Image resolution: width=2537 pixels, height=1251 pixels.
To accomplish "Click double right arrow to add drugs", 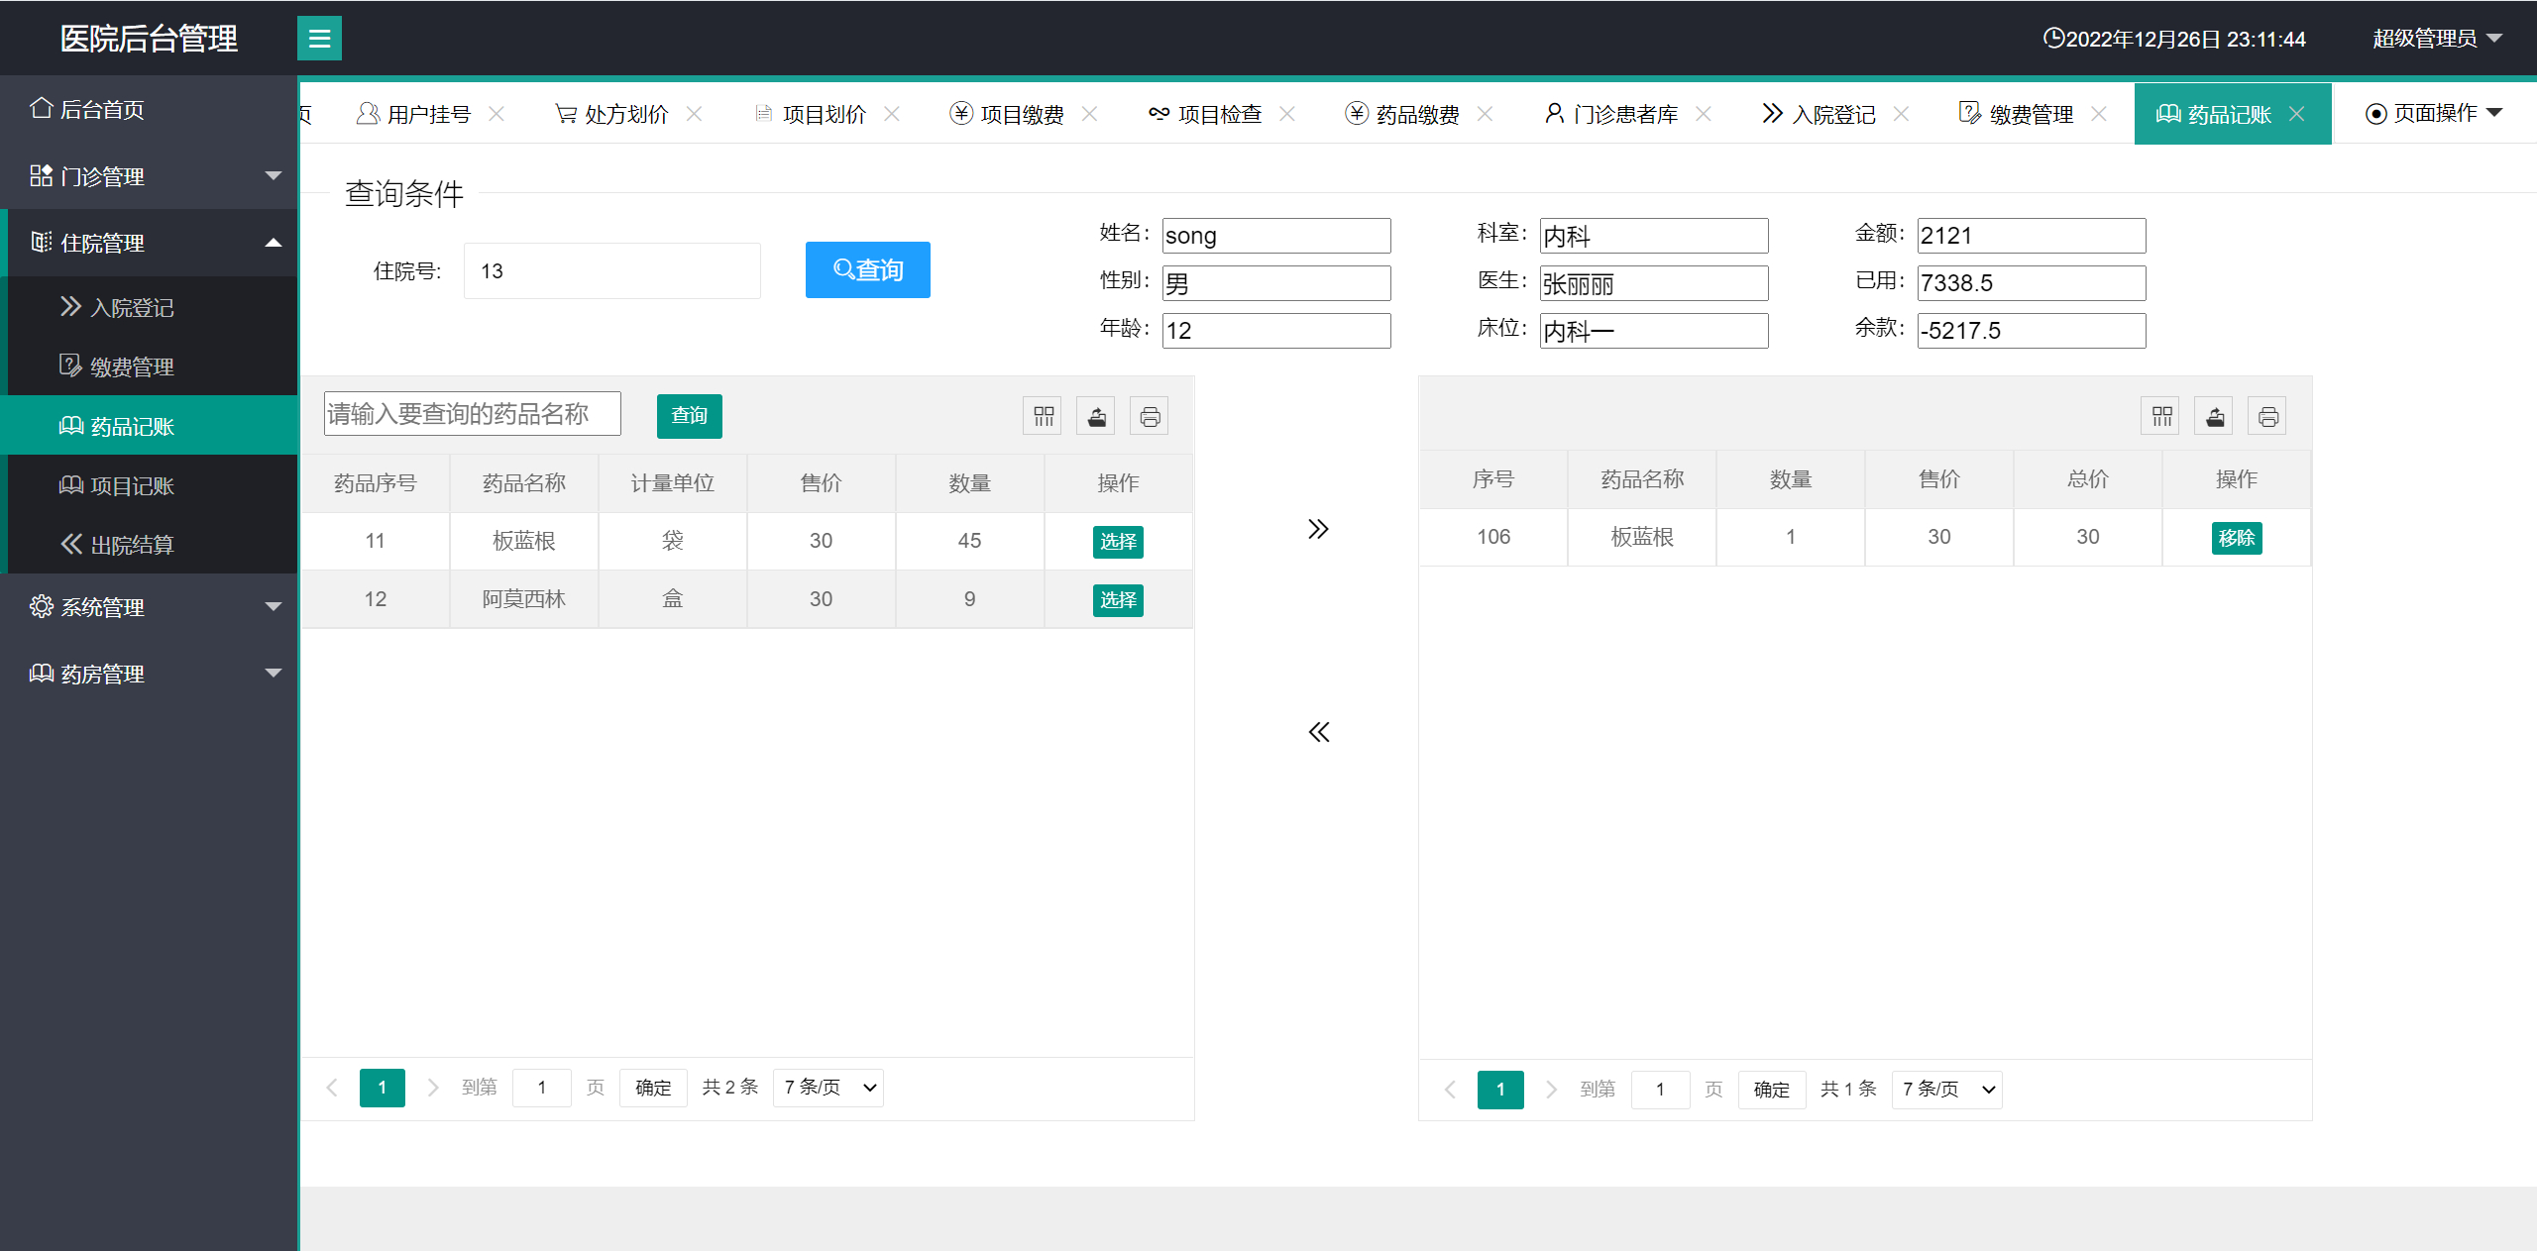I will pos(1318,529).
